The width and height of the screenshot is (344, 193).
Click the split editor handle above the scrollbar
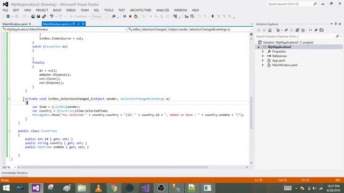point(251,34)
